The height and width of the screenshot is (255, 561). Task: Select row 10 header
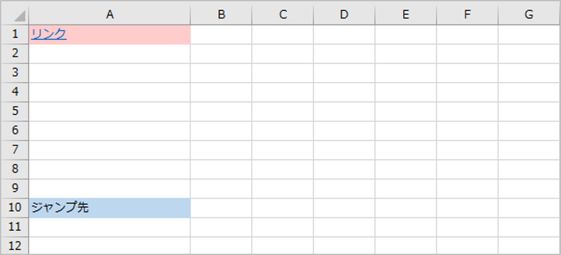pos(15,208)
